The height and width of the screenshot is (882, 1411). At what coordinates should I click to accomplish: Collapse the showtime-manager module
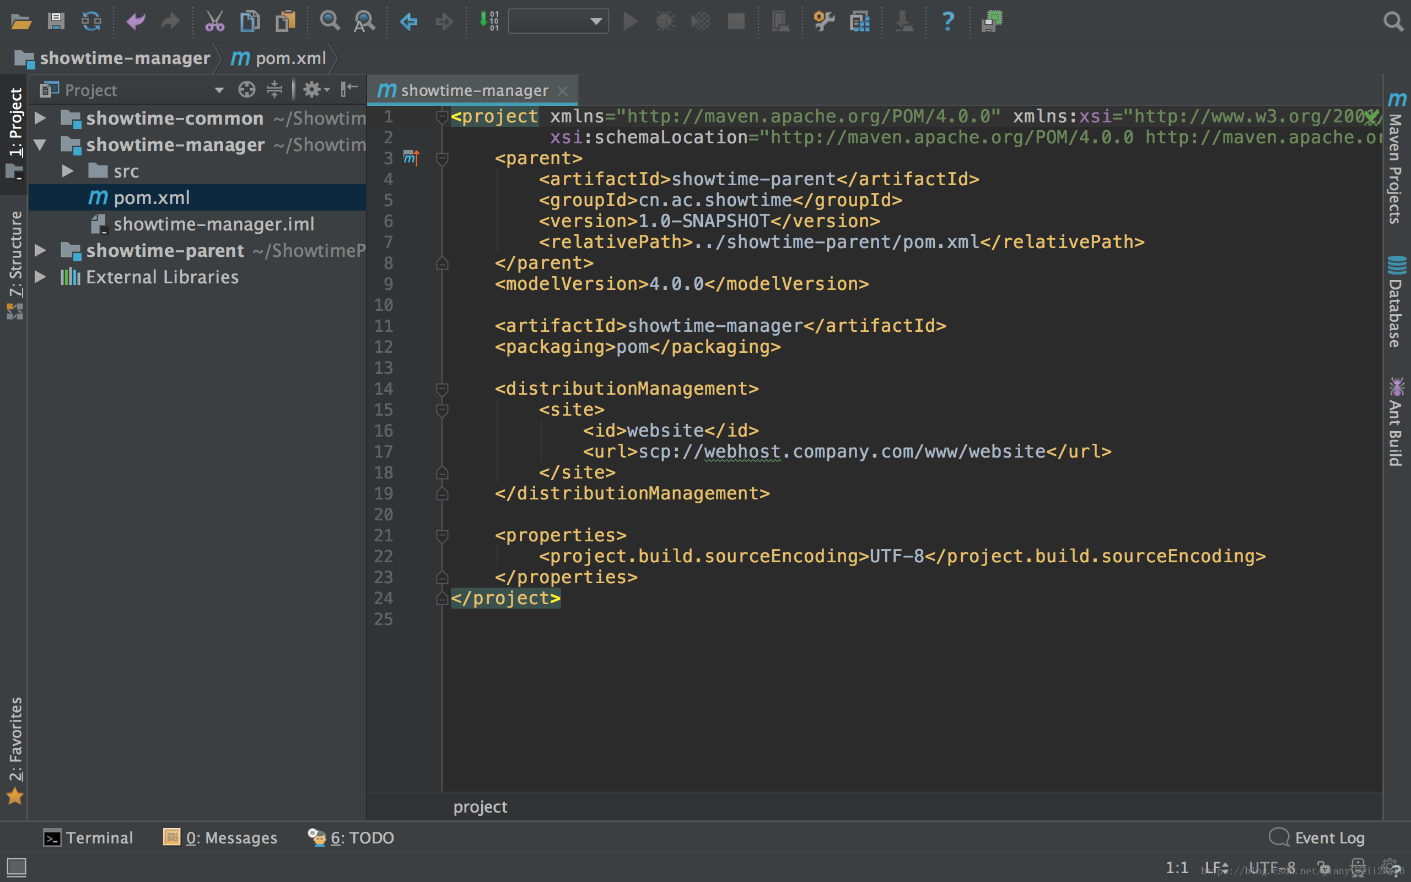click(40, 144)
